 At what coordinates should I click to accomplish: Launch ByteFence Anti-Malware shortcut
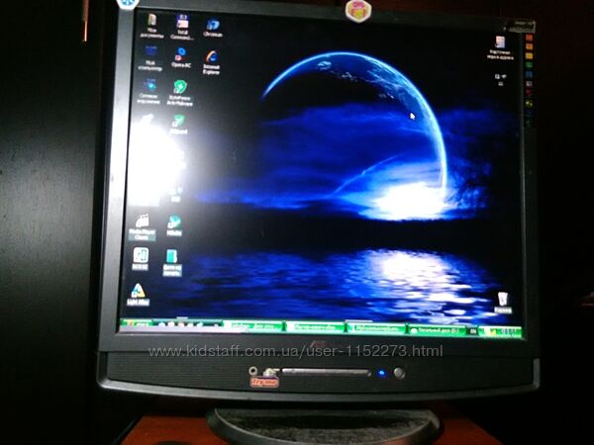(180, 89)
